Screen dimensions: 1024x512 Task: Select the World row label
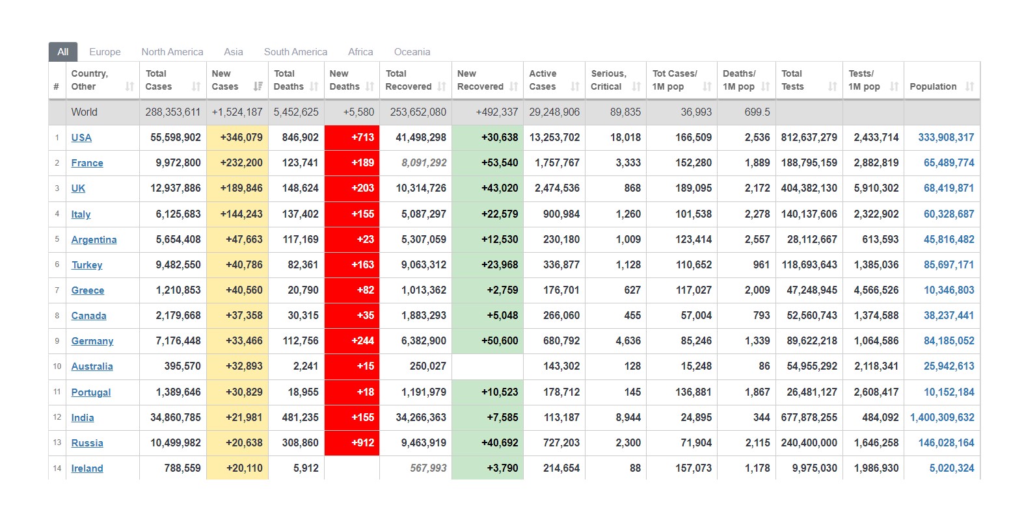point(85,112)
